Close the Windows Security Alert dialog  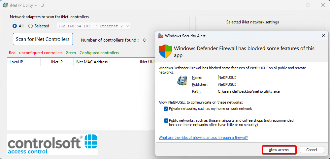pos(323,36)
